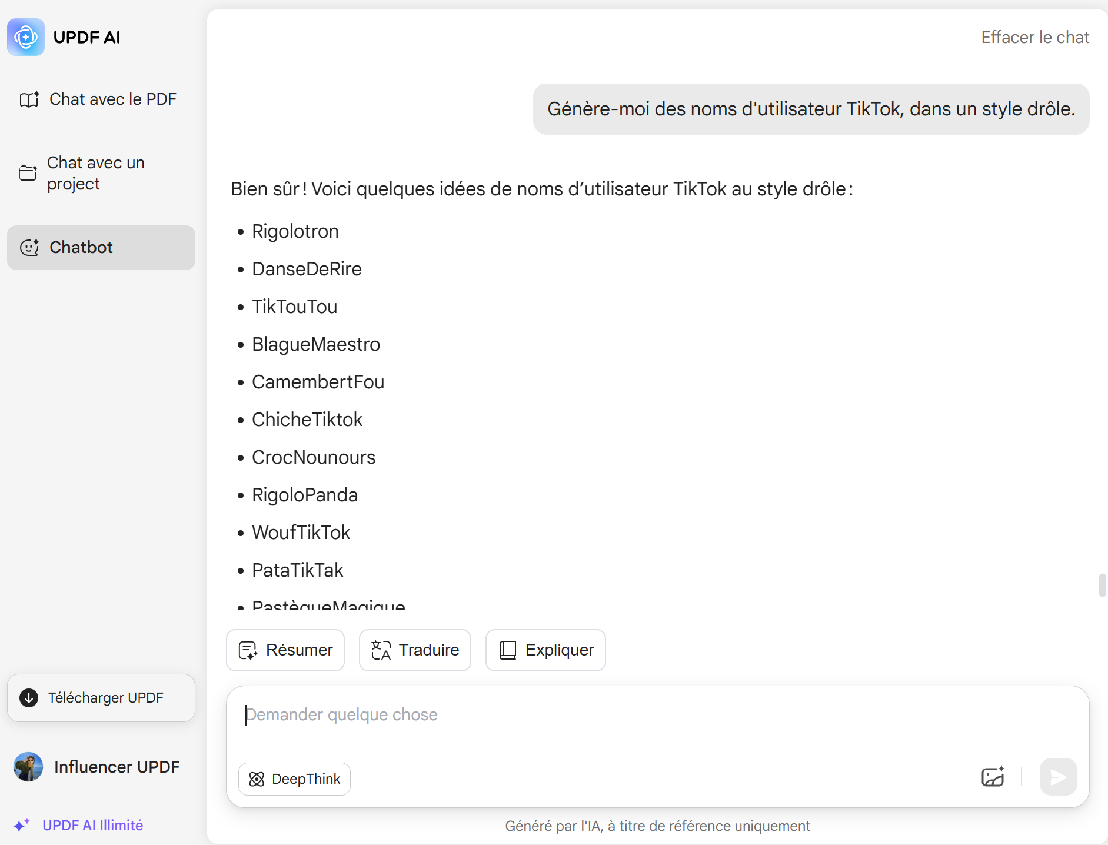Click the TikTouTou list item
This screenshot has height=845, width=1108.
[x=294, y=307]
